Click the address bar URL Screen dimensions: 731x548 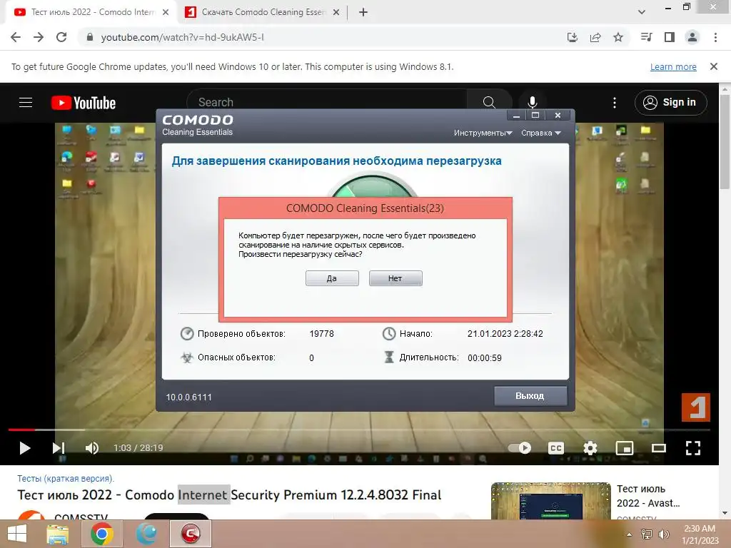[182, 37]
